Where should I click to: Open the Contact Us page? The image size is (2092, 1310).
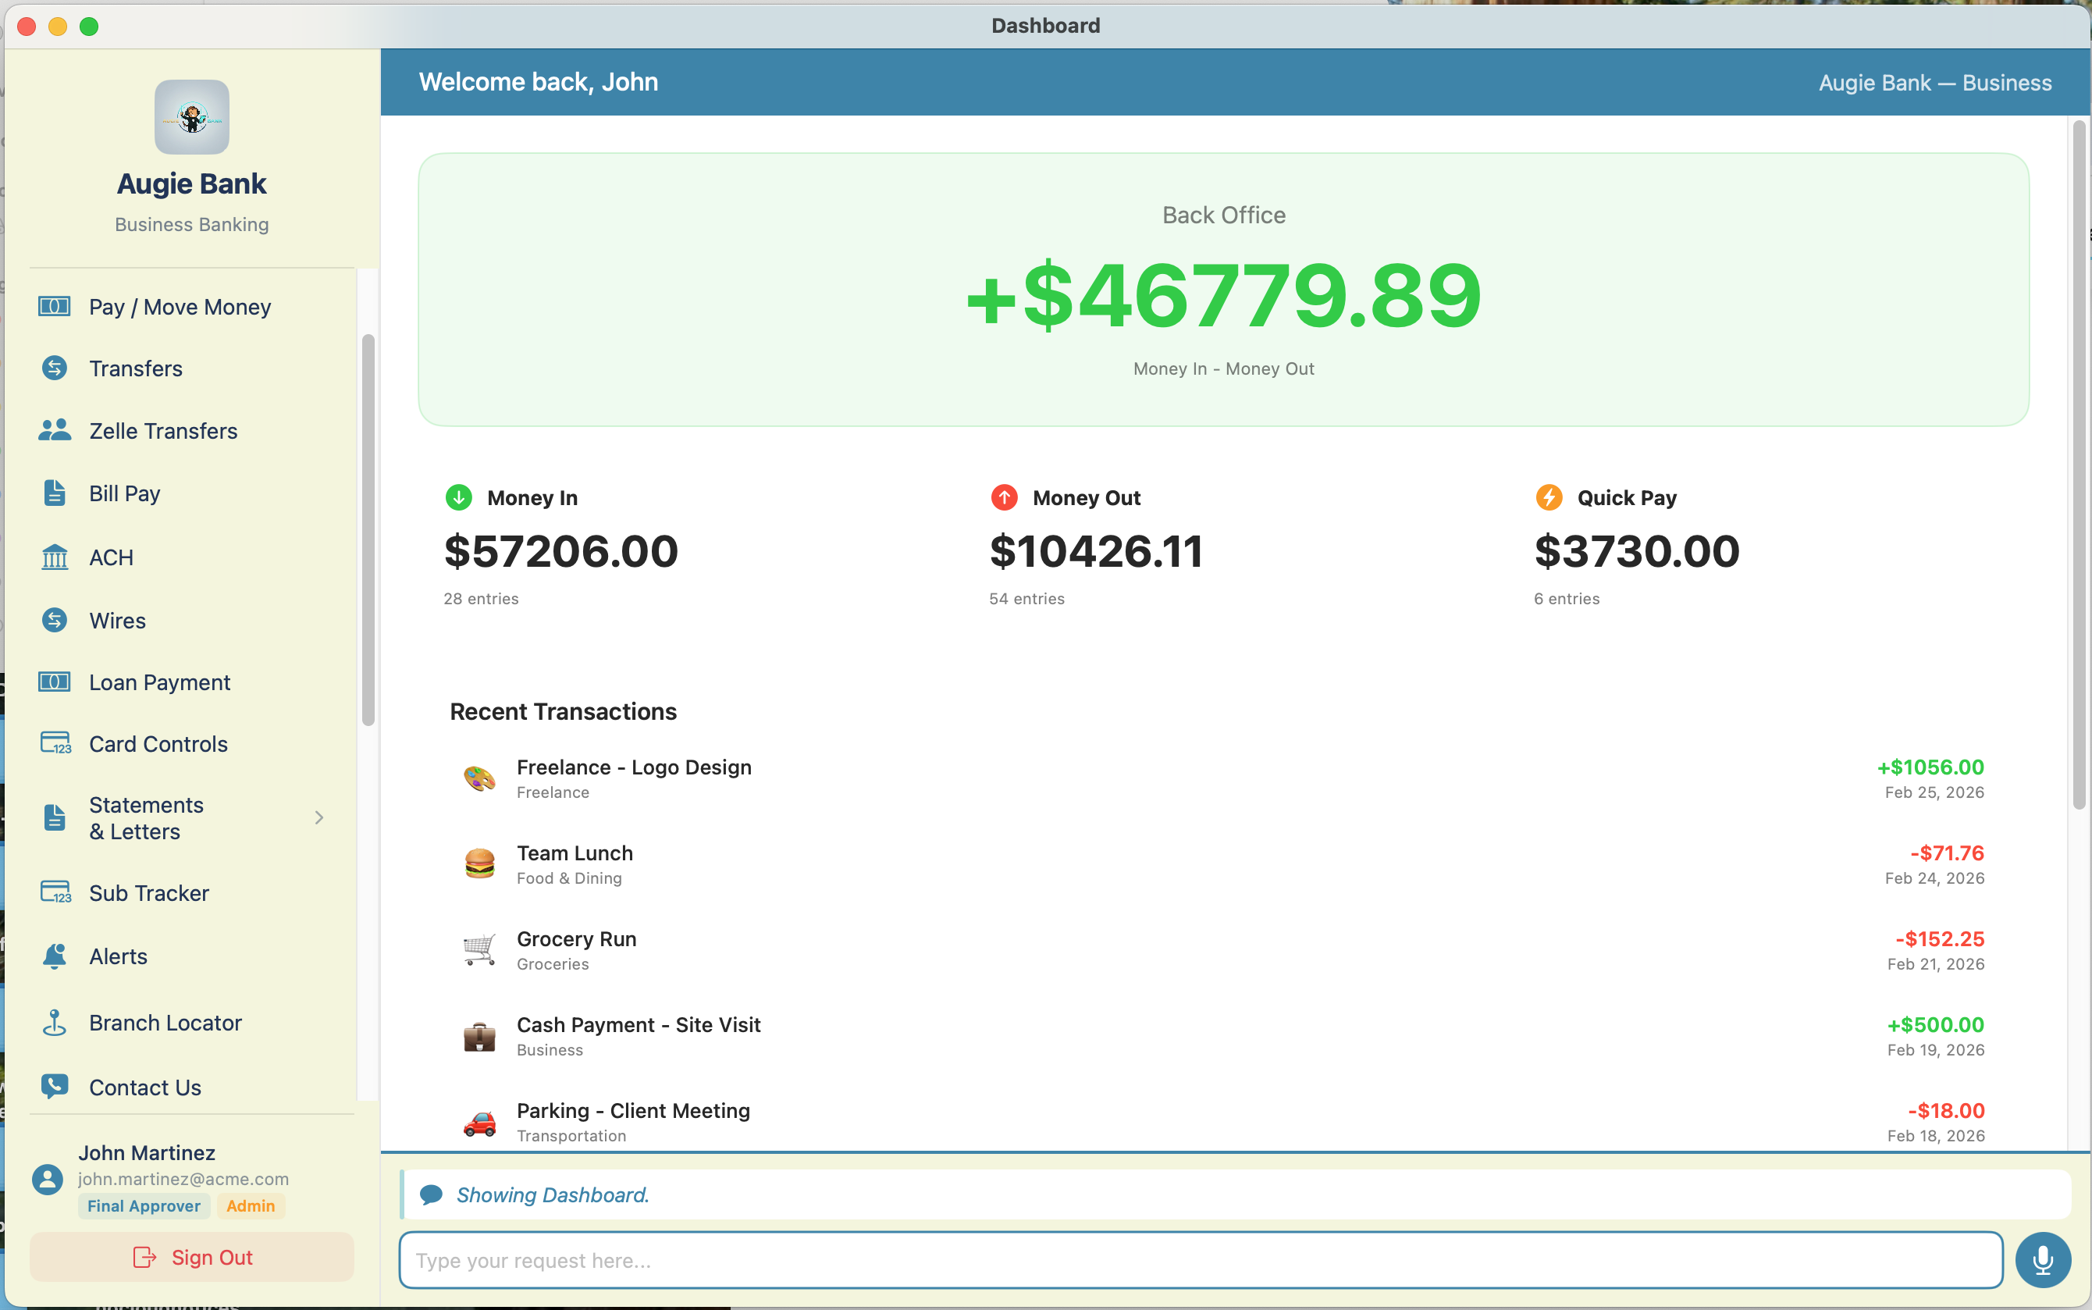tap(144, 1088)
